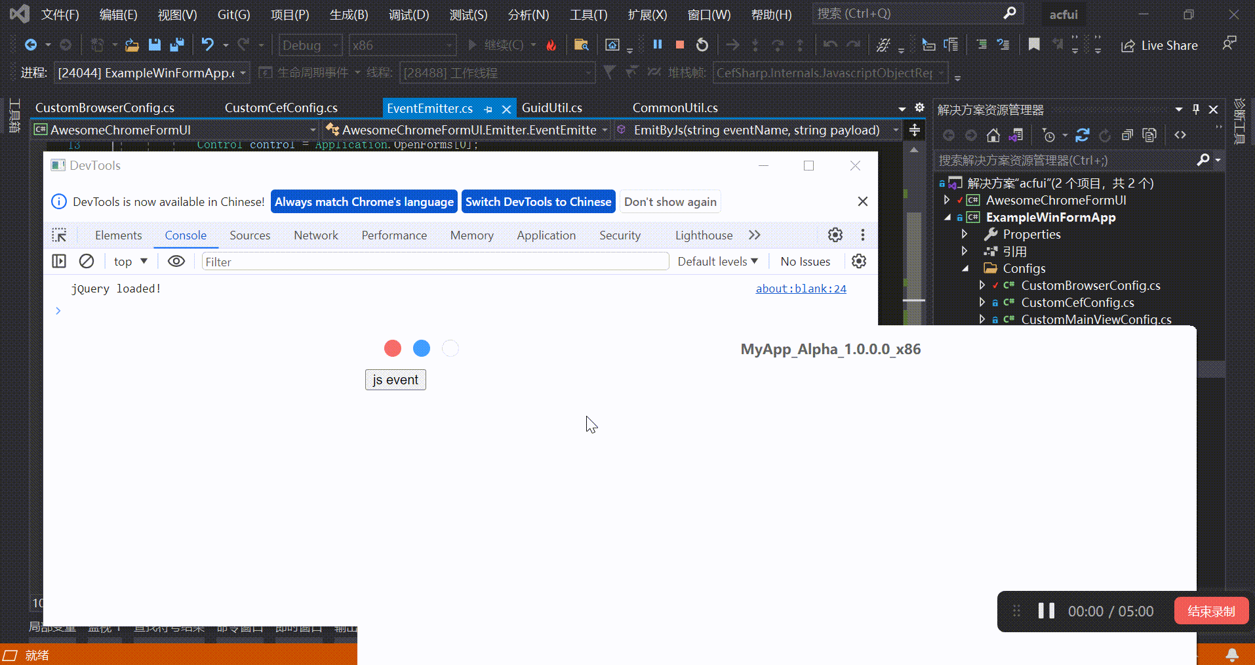1255x665 pixels.
Task: Open the Application tab
Action: pos(546,235)
